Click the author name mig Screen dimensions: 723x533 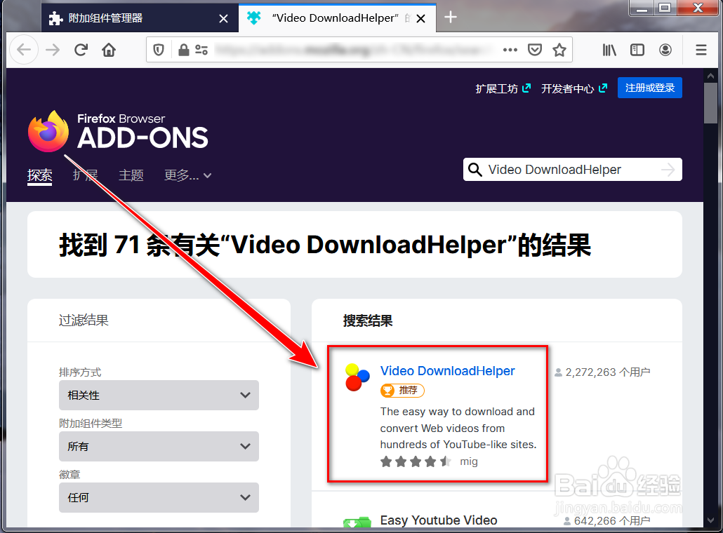(x=468, y=461)
